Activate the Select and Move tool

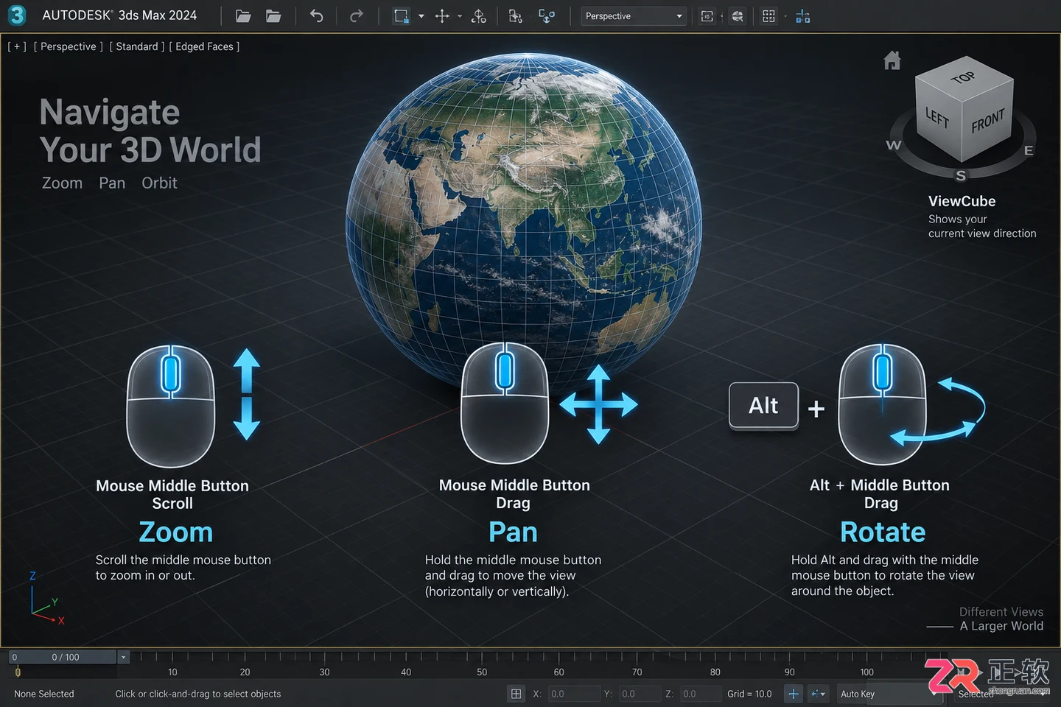[x=442, y=16]
